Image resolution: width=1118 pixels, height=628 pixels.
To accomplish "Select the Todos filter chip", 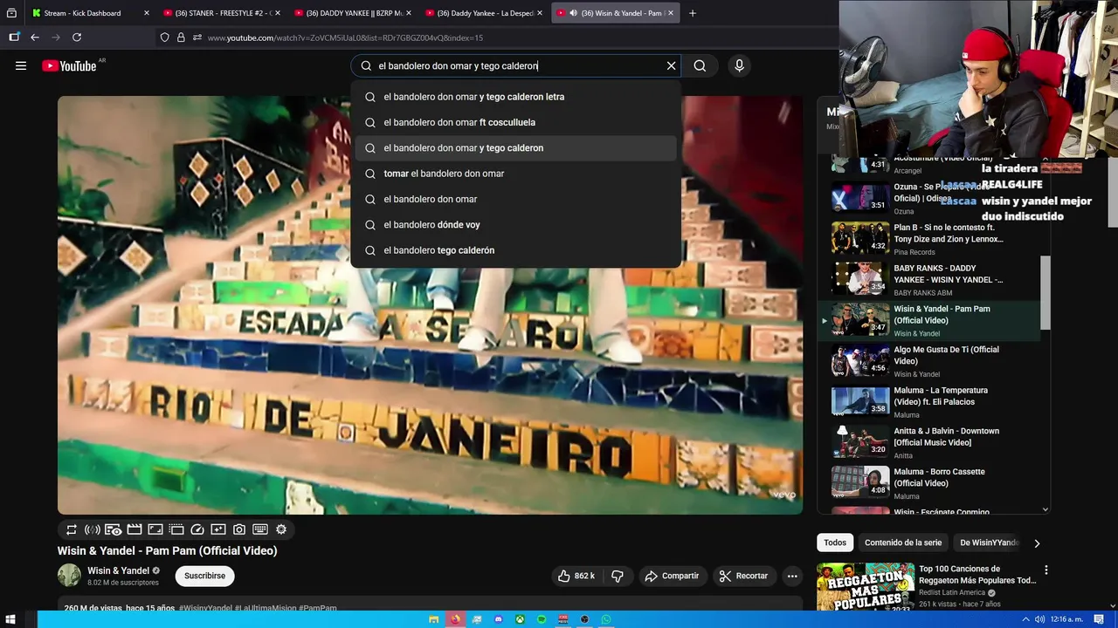I will pos(835,543).
